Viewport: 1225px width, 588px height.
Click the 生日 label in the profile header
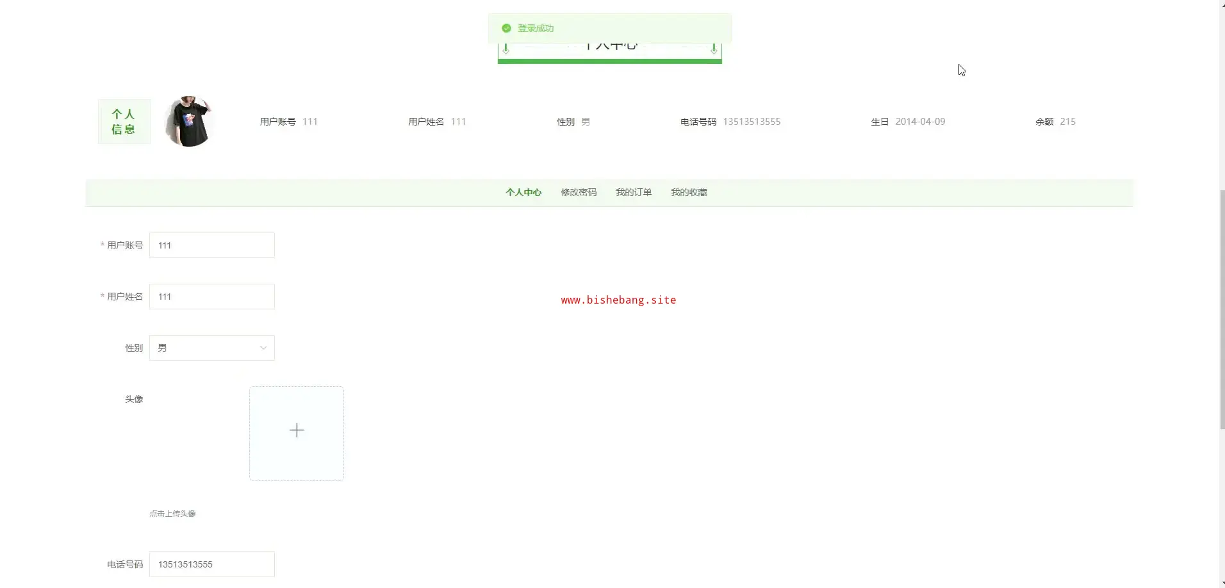pos(880,122)
